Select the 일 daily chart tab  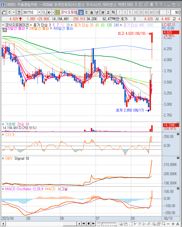click(81, 12)
